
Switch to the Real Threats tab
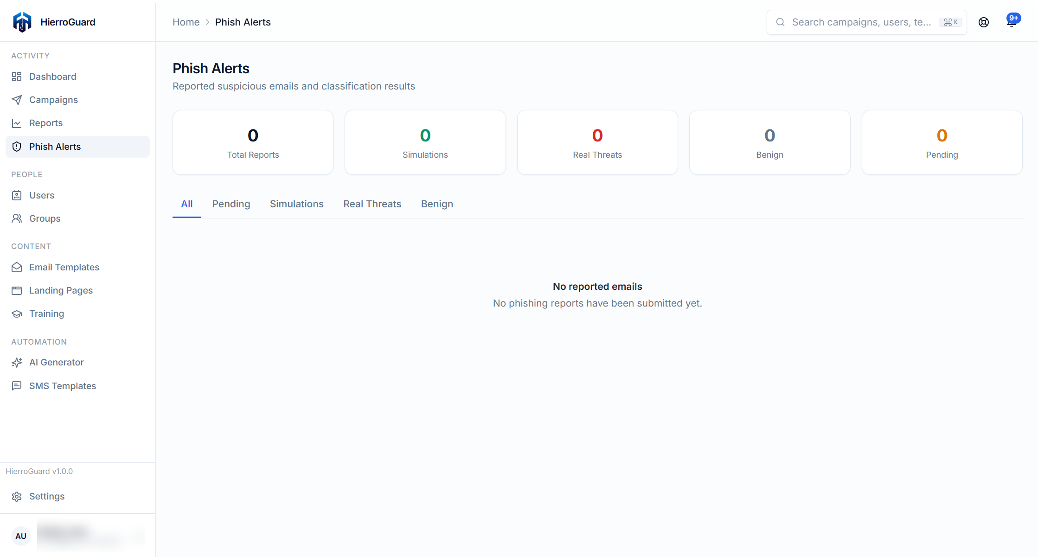coord(372,204)
